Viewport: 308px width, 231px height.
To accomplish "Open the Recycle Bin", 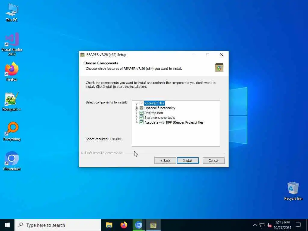I will 293,191.
